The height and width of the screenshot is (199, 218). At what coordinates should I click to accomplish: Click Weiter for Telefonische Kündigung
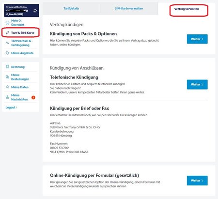click(197, 84)
